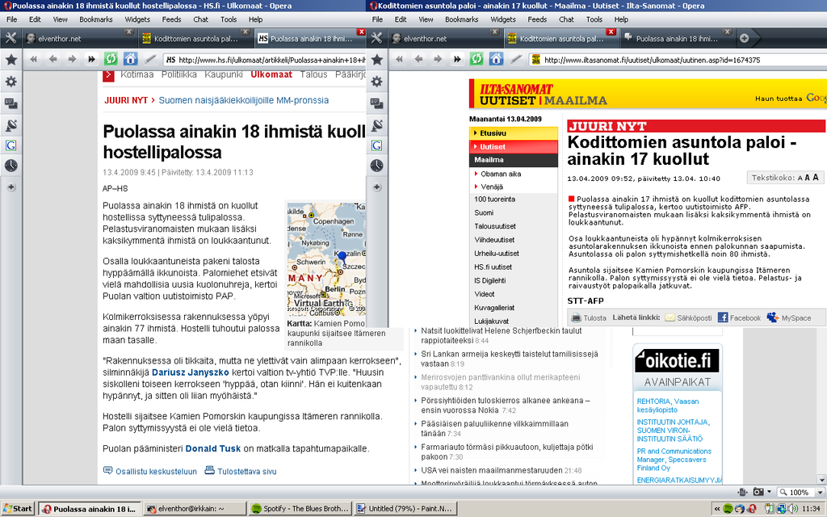The image size is (827, 517).
Task: Choose the largest Tekstikoko letter A
Action: (816, 177)
